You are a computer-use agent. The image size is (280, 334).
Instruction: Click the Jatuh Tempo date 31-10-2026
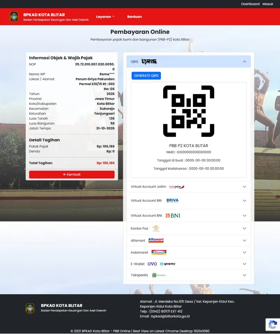pos(105,128)
